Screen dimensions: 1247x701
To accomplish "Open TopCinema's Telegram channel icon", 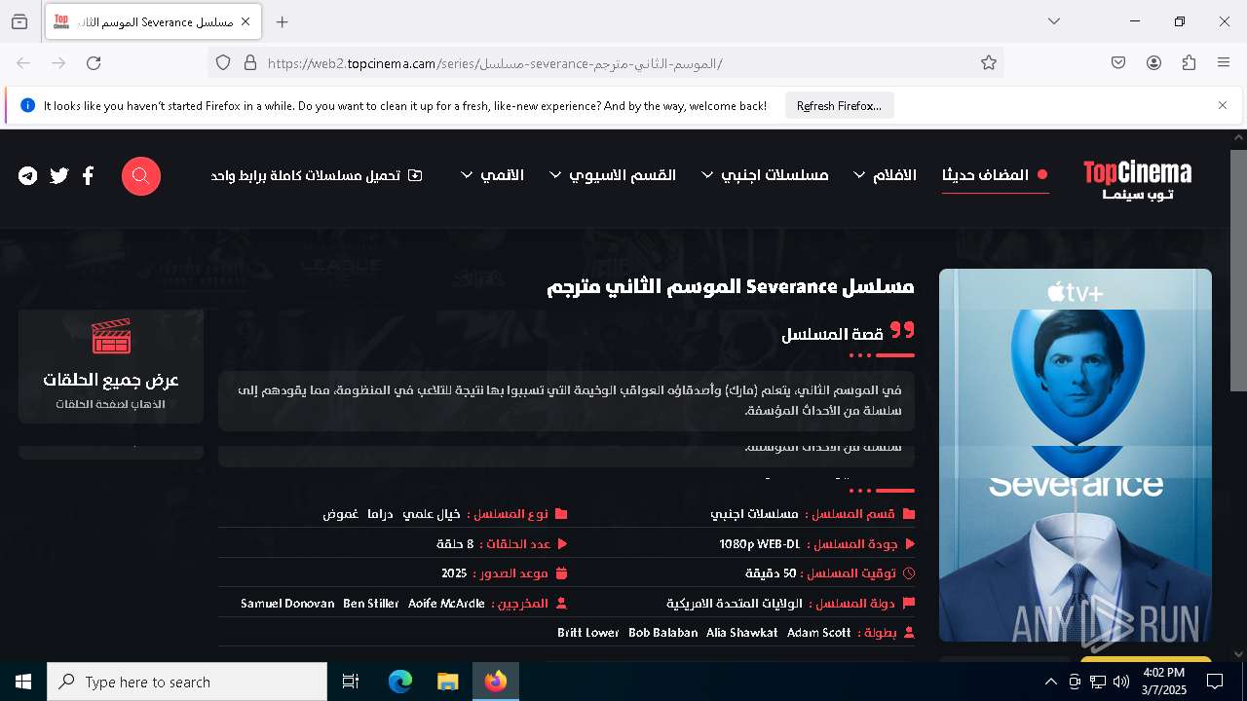I will point(28,176).
